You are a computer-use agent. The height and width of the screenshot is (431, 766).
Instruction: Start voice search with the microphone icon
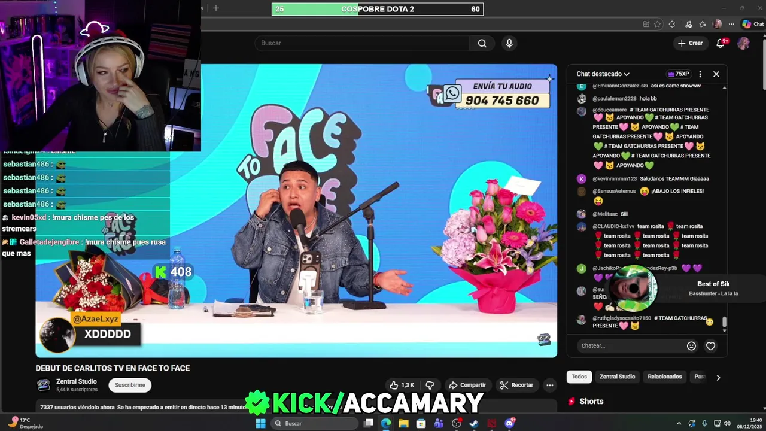pos(509,43)
